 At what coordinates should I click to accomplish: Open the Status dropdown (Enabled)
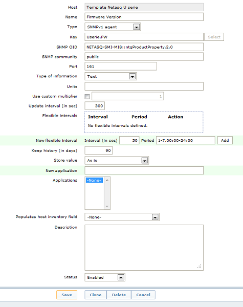[x=105, y=277]
